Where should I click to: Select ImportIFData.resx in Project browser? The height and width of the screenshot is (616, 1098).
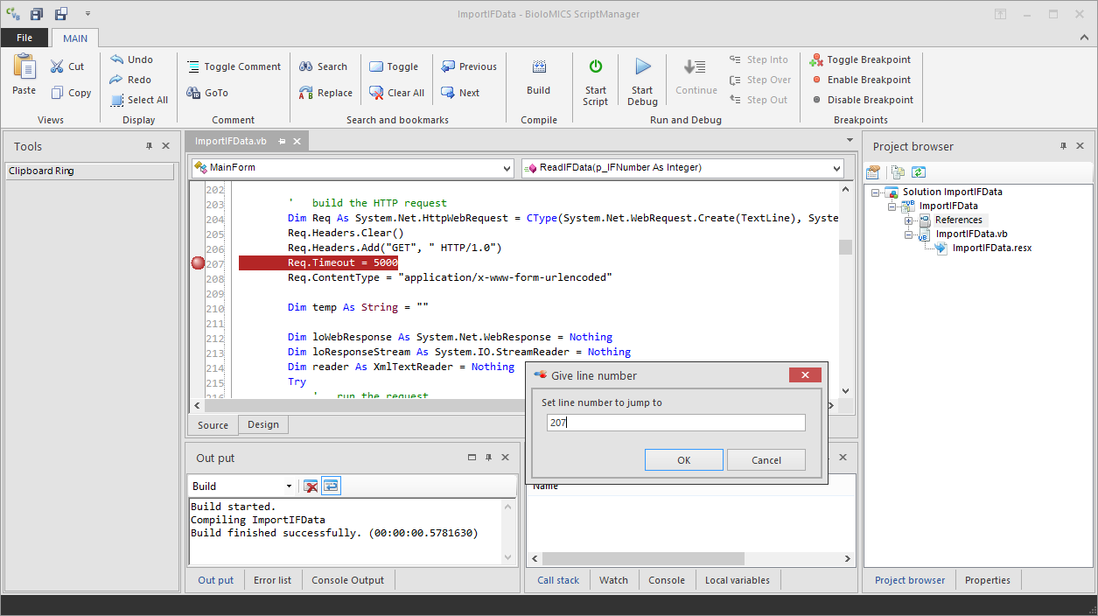tap(992, 248)
